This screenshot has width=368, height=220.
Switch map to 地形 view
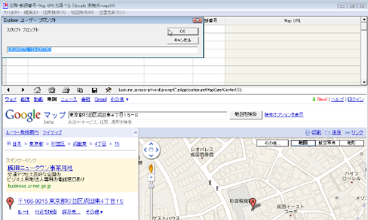point(351,143)
